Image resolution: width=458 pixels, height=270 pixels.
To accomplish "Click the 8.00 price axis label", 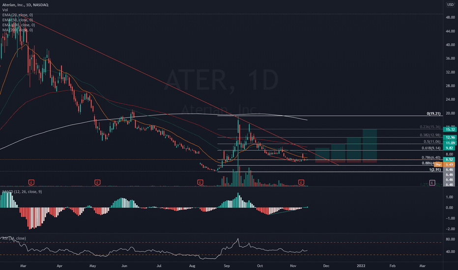I will [450, 154].
